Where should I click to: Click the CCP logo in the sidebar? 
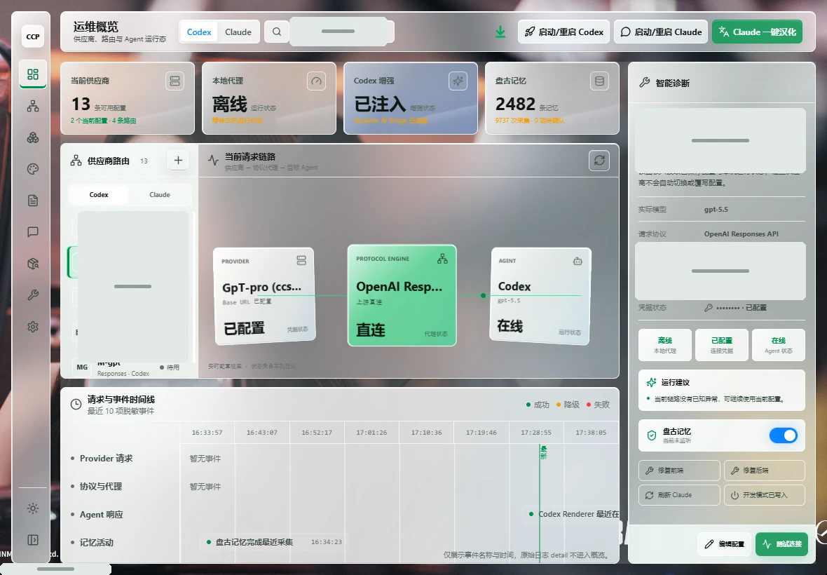(33, 36)
